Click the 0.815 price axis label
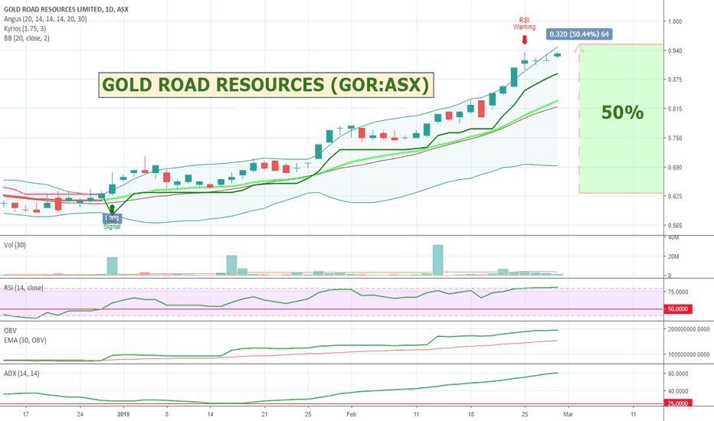Screen dimensions: 714x421 click(675, 109)
